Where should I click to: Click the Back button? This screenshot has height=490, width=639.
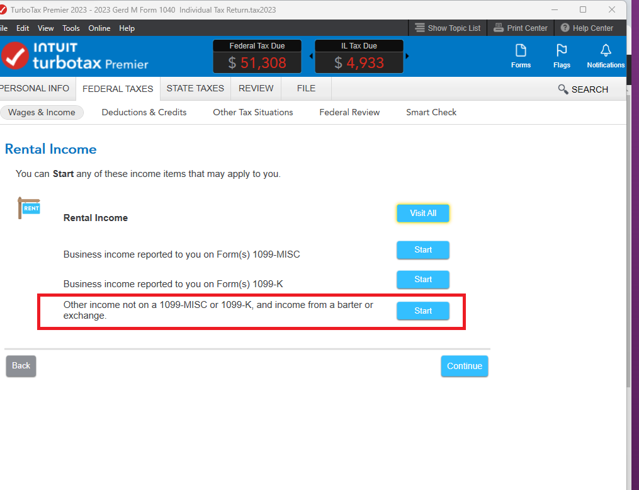[x=21, y=366]
